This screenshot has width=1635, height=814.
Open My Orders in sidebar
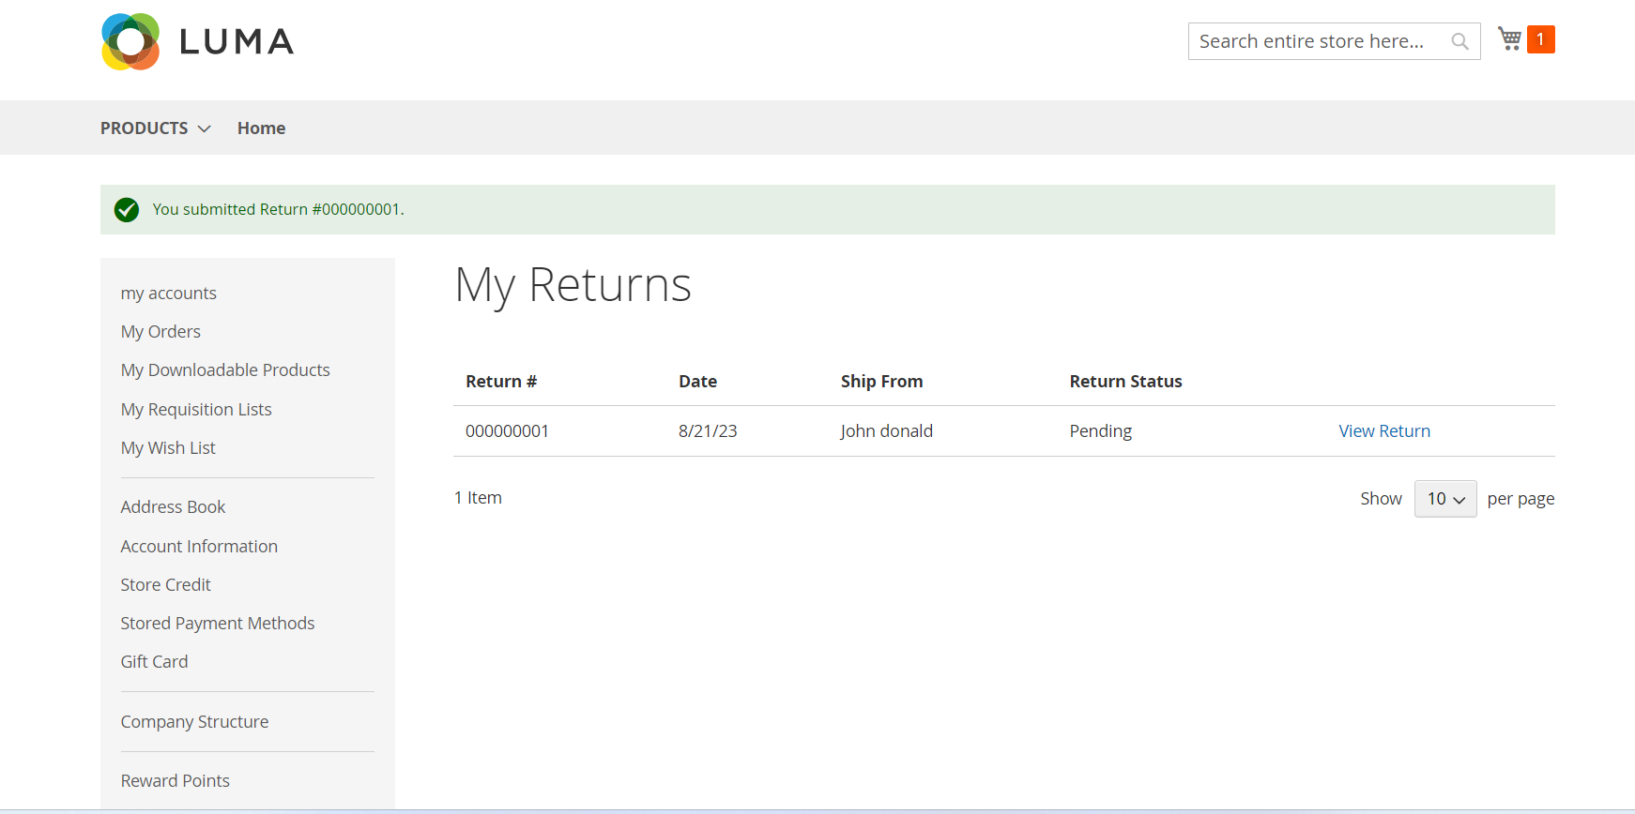(160, 332)
